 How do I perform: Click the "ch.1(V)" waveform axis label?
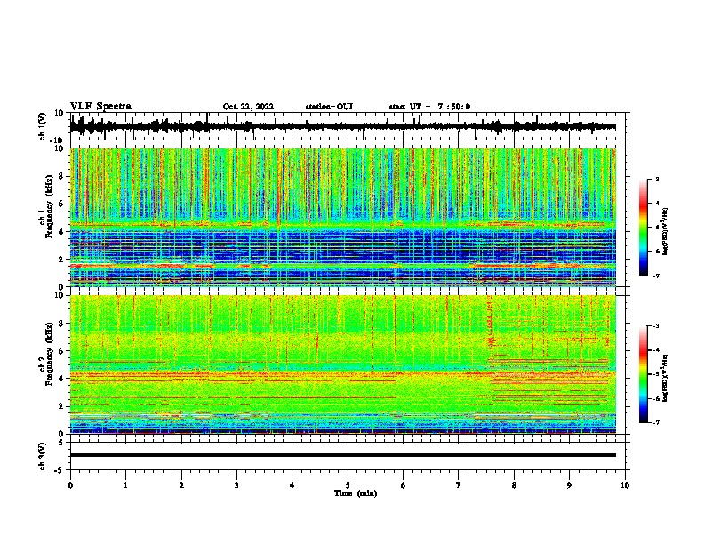pos(43,126)
